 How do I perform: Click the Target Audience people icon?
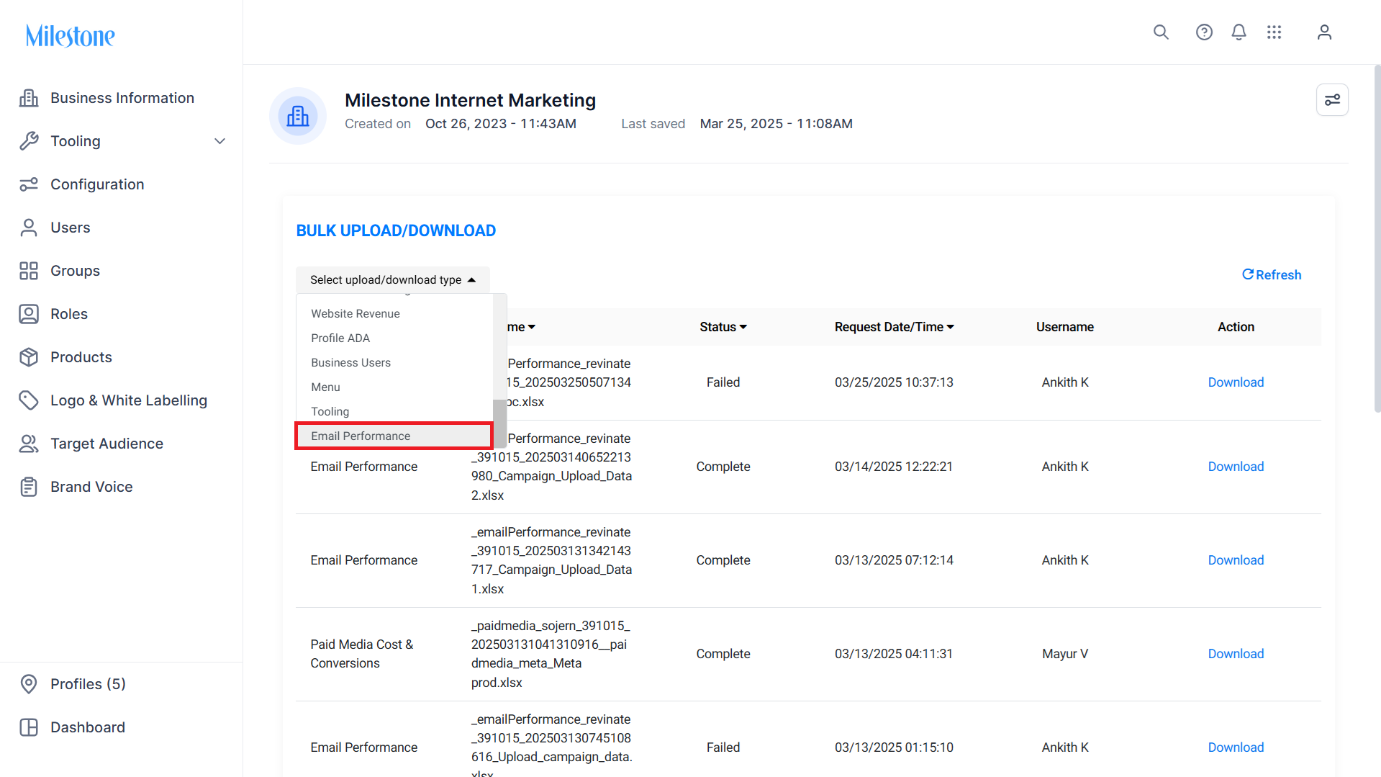29,444
